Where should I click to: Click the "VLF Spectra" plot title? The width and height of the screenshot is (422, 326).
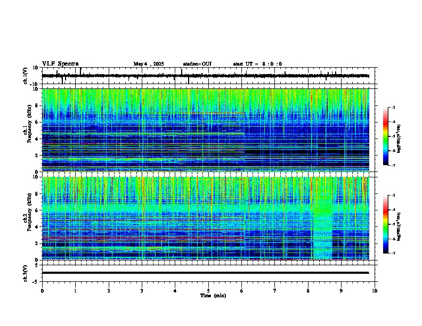coord(60,64)
